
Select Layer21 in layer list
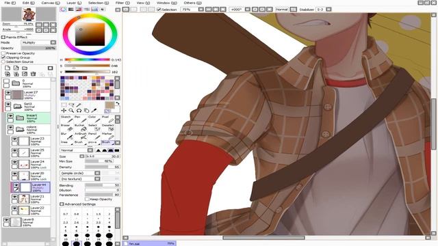[30, 199]
